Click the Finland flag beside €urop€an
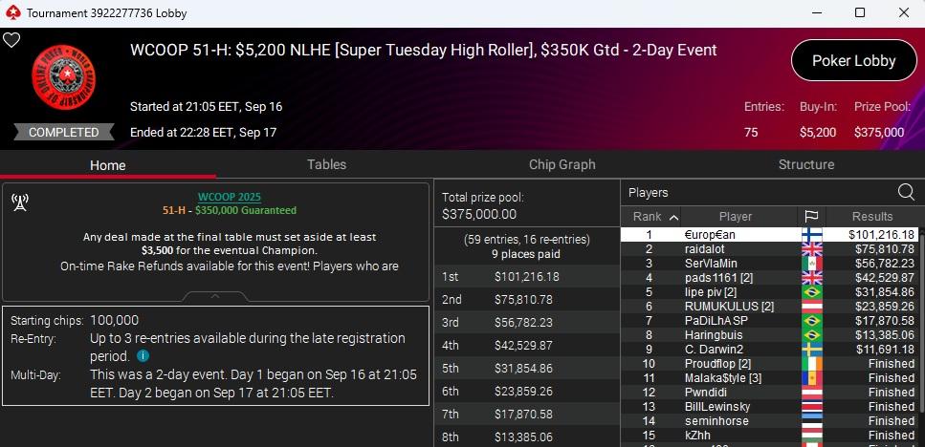Image resolution: width=925 pixels, height=447 pixels. click(x=811, y=234)
